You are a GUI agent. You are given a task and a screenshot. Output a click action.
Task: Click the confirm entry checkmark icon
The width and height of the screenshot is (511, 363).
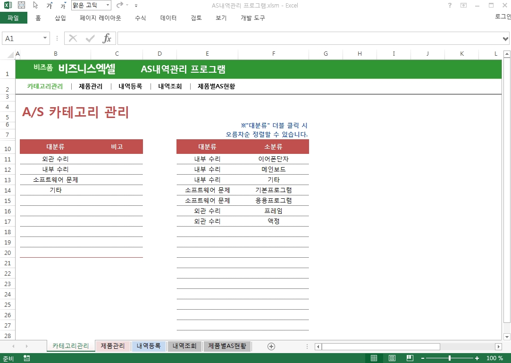click(x=90, y=39)
